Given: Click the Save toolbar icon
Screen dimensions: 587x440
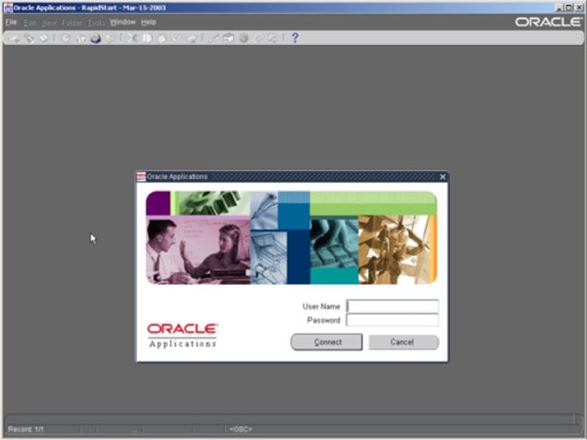Looking at the screenshot, I should 65,38.
